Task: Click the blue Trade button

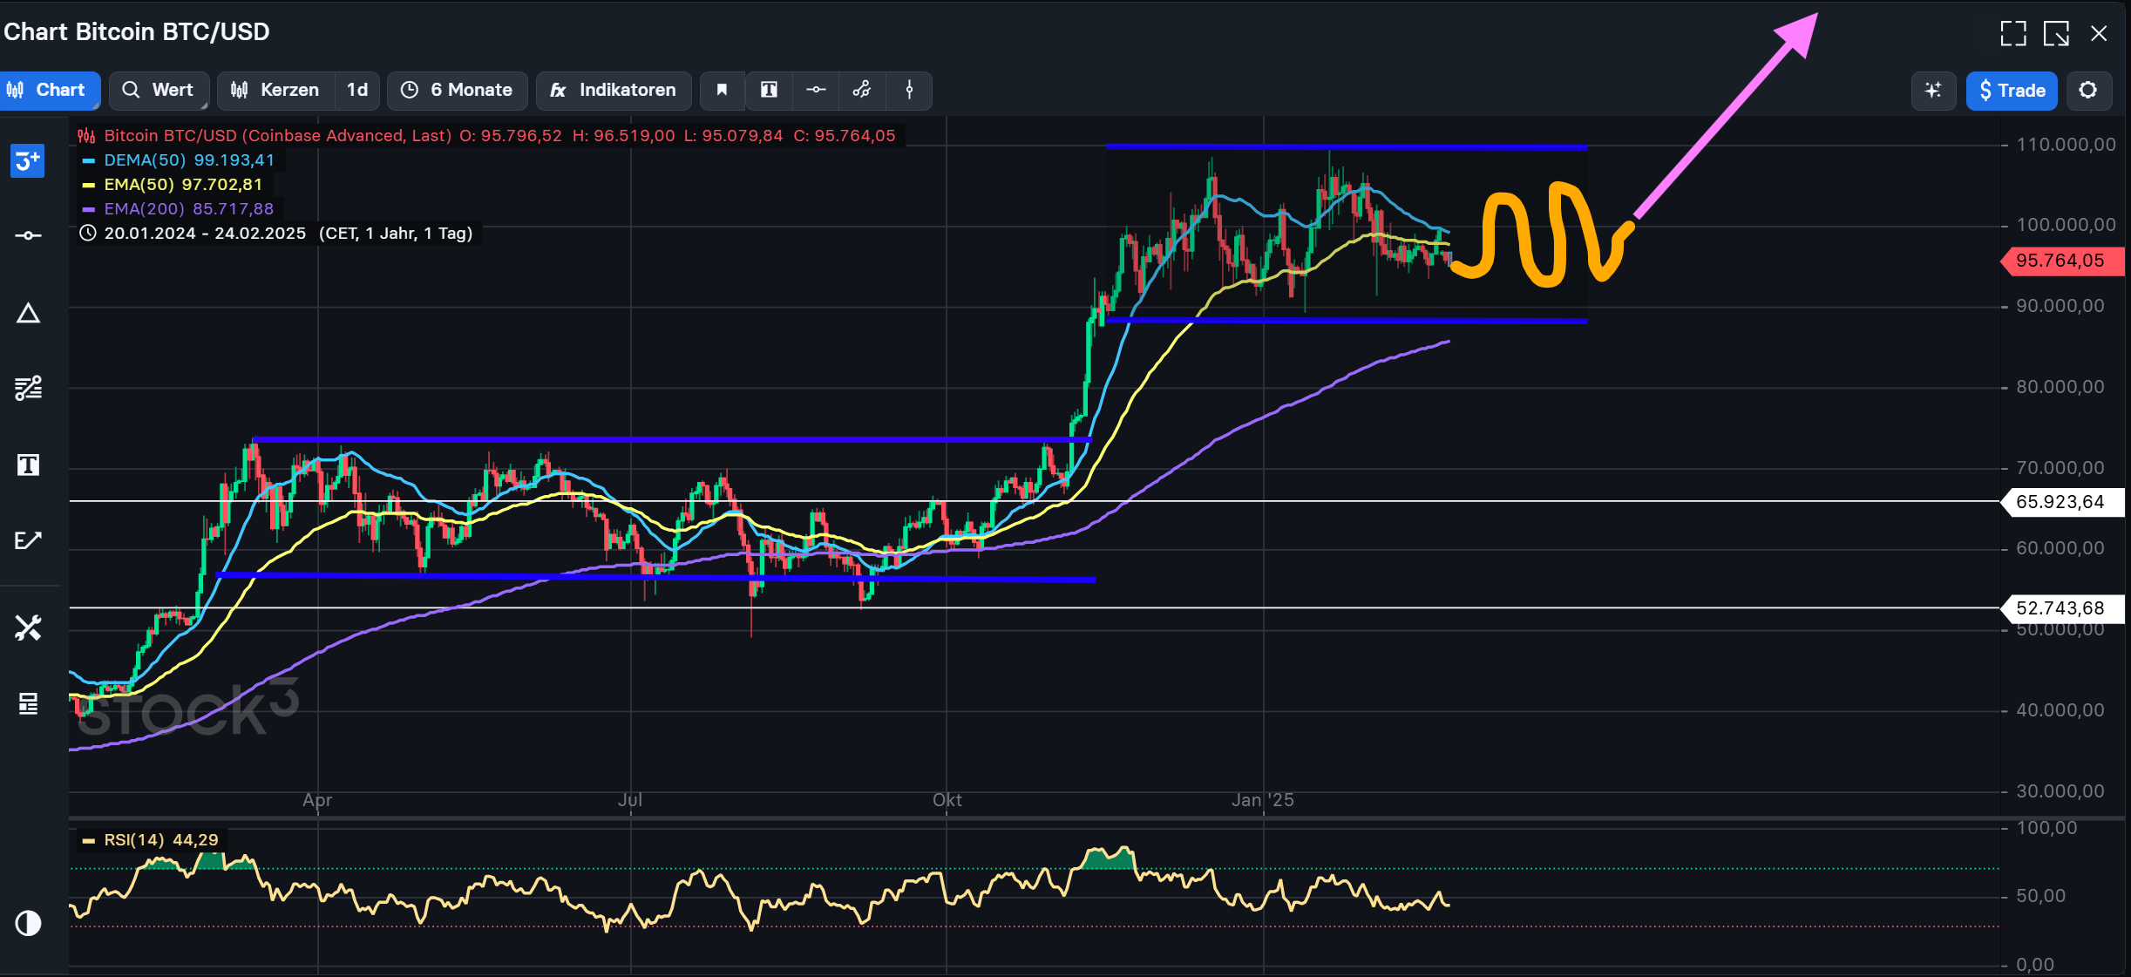Action: click(x=2012, y=90)
